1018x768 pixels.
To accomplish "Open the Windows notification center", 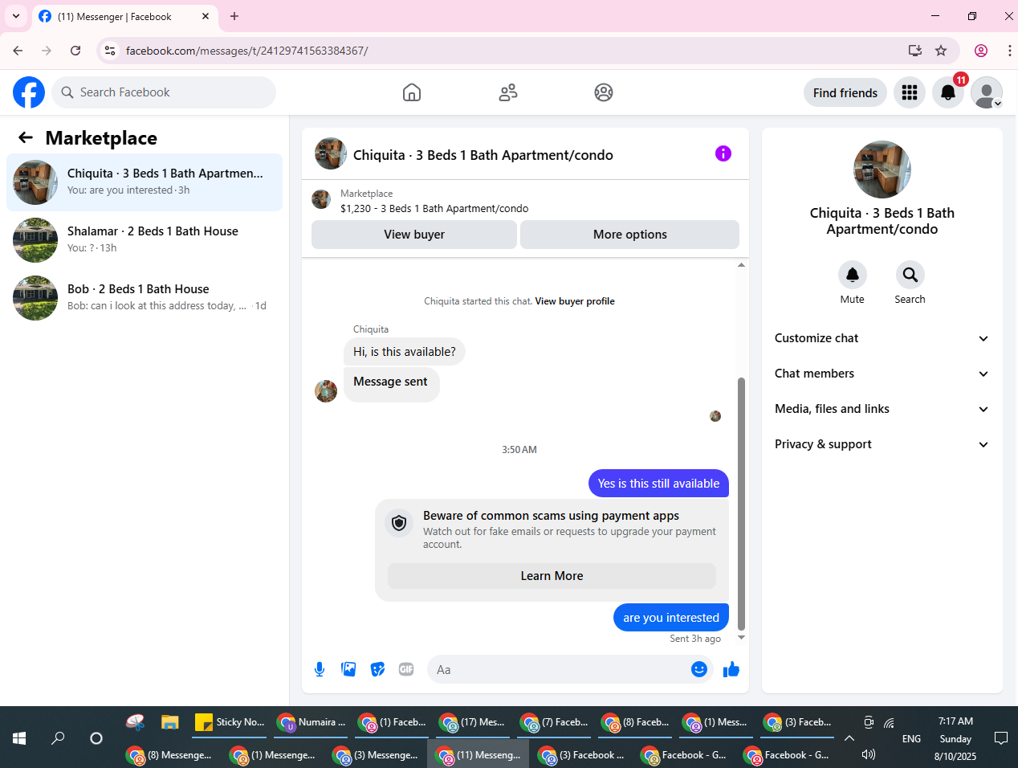I will (x=1000, y=737).
